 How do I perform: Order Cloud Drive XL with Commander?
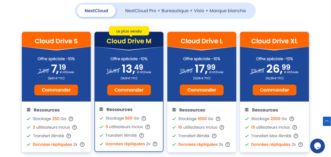(274, 90)
